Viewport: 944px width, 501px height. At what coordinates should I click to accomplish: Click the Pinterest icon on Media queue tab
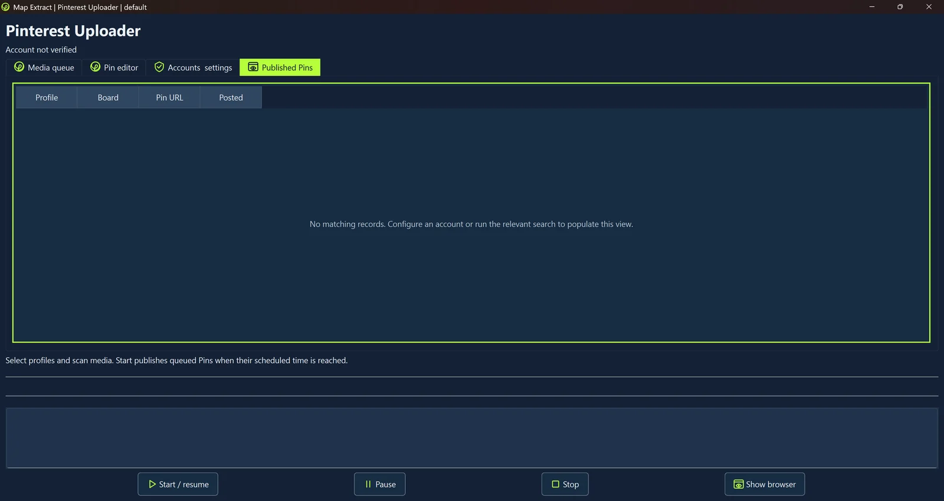pos(19,67)
